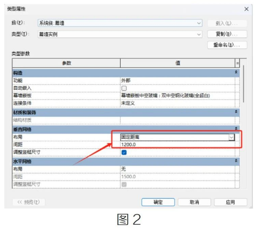The width and height of the screenshot is (258, 232).
Task: Collapse the 水平网格 section
Action: [236, 161]
